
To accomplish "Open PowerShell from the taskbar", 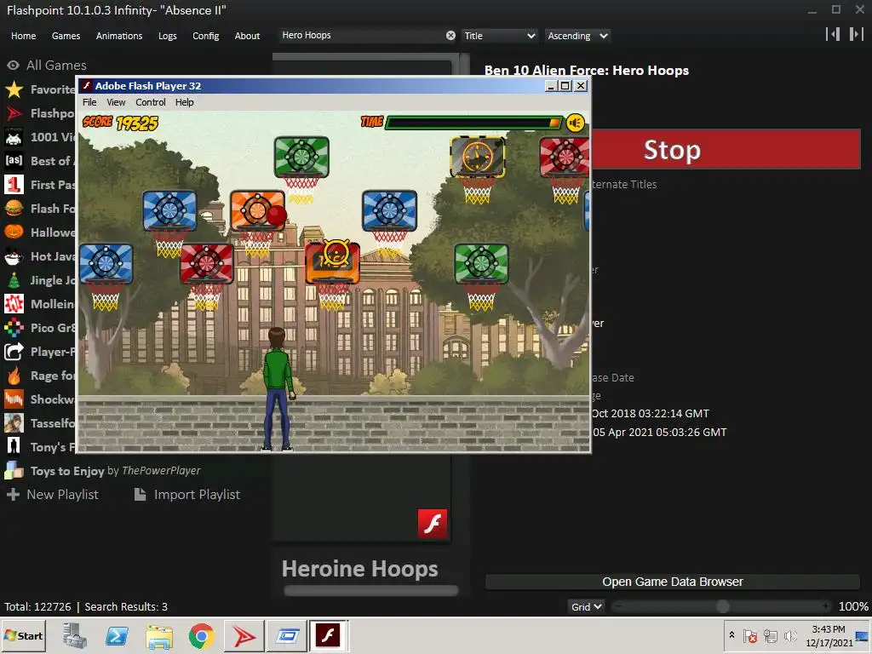I will (x=117, y=636).
